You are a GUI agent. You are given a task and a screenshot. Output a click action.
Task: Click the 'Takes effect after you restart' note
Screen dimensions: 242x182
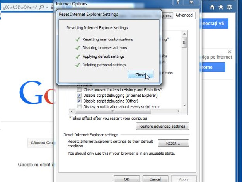[x=108, y=118]
